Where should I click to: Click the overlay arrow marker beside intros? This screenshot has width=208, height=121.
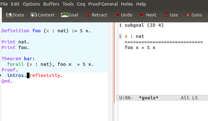pyautogui.click(x=1, y=75)
